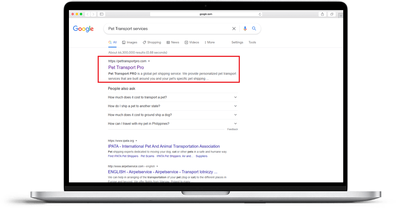Viewport: 396px width, 208px height.
Task: Click the https://pettransportpro.com URL text
Action: pos(127,61)
